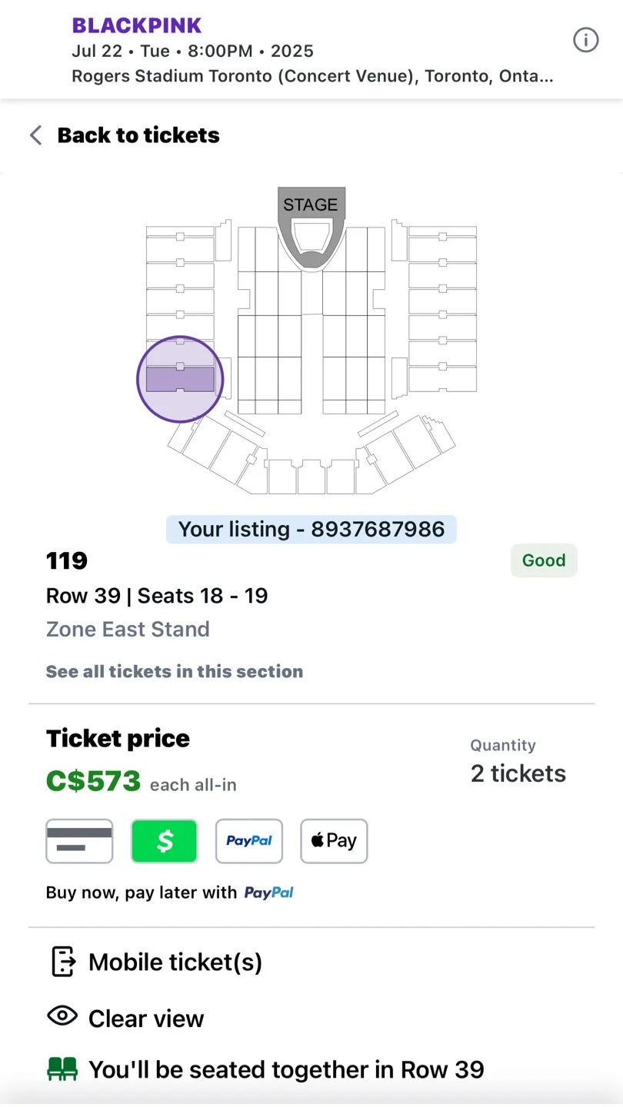
Task: Tap the Good rating badge
Action: pos(544,560)
